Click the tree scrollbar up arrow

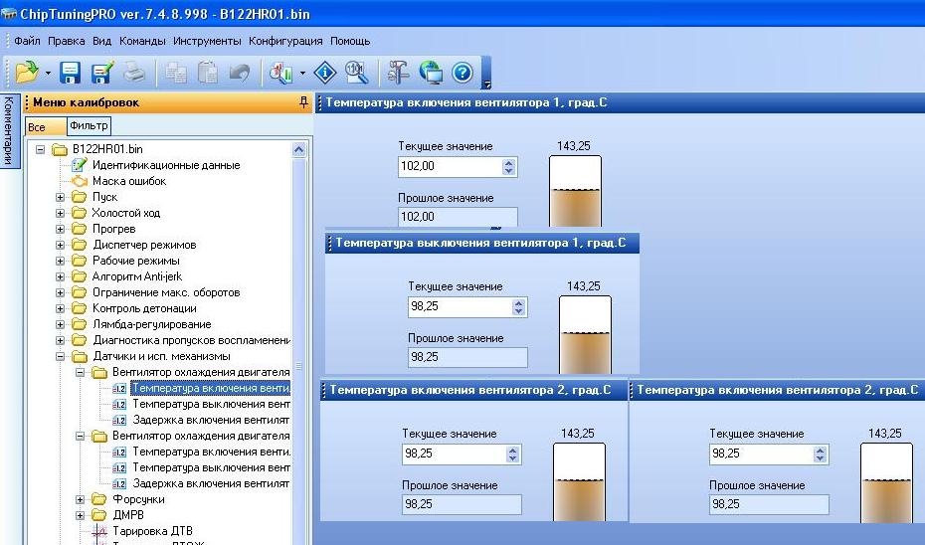tap(298, 150)
